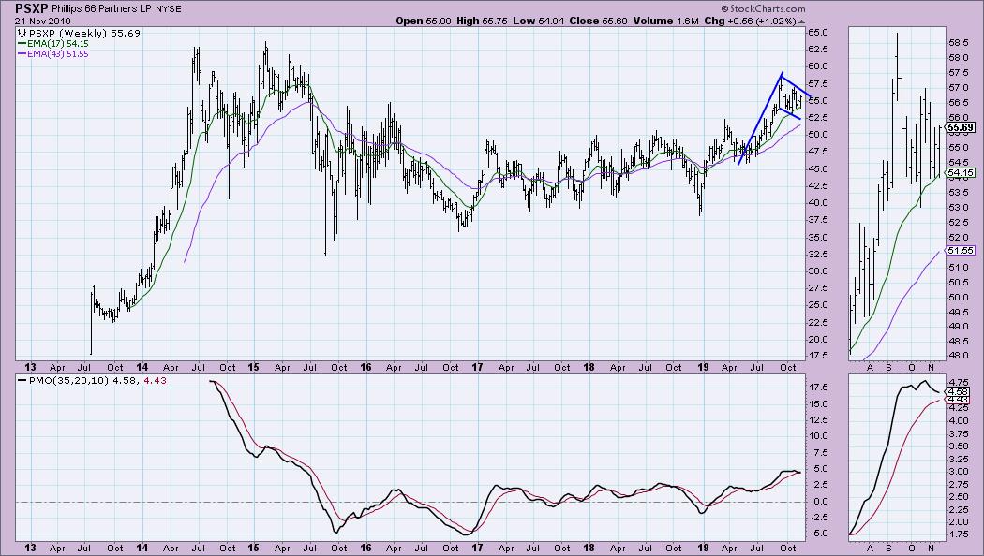The height and width of the screenshot is (556, 984).
Task: Select the 10.0 label on PMO axis
Action: (x=818, y=436)
